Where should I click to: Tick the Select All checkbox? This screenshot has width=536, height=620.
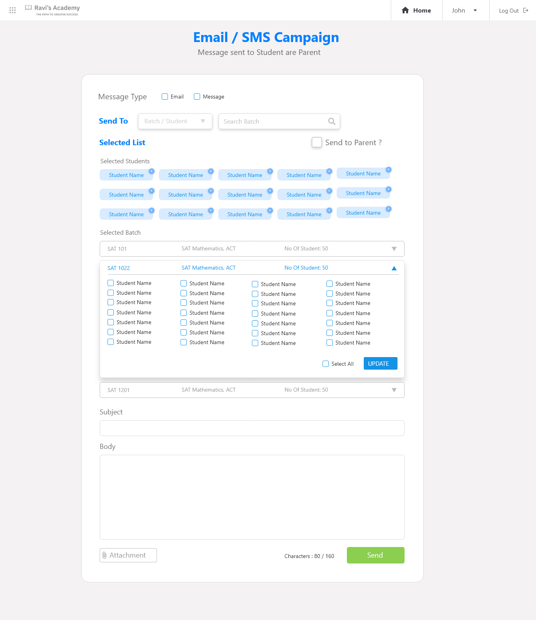[x=326, y=364]
